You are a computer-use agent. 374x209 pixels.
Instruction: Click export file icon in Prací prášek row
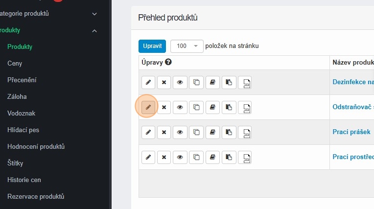click(x=245, y=132)
